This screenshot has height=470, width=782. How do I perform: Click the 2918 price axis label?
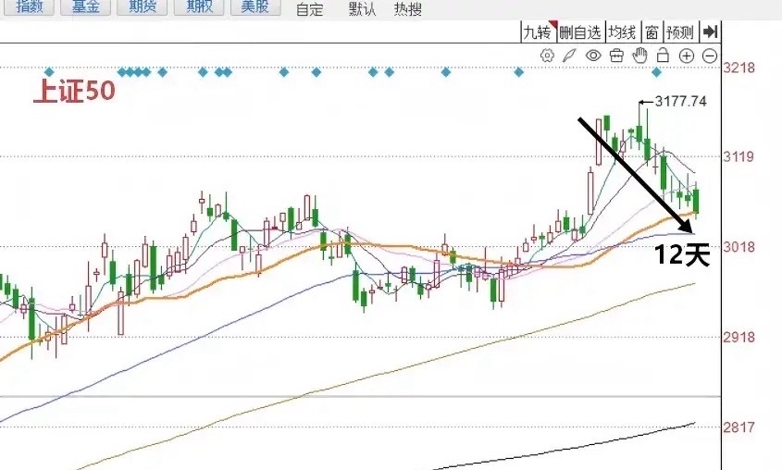coord(739,338)
